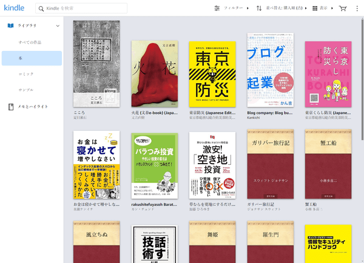Click the grid view icon
This screenshot has height=263, width=364.
tap(315, 8)
